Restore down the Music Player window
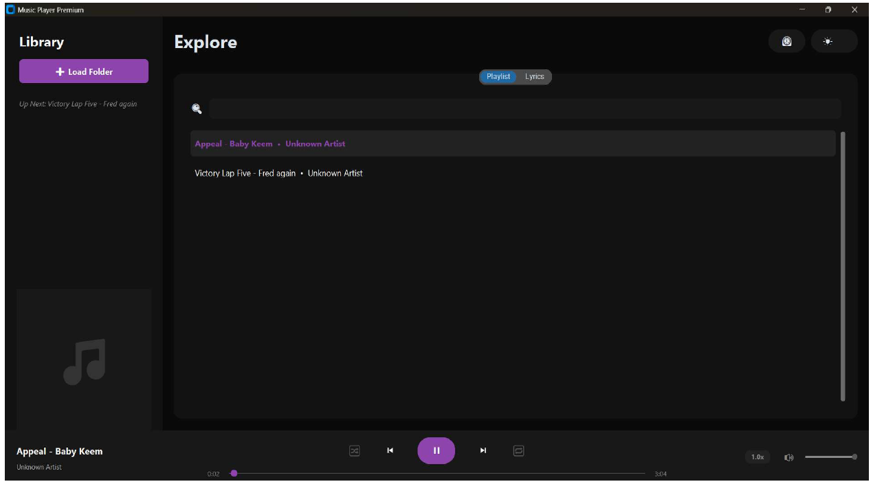Viewport: 873px width, 484px height. coord(828,10)
